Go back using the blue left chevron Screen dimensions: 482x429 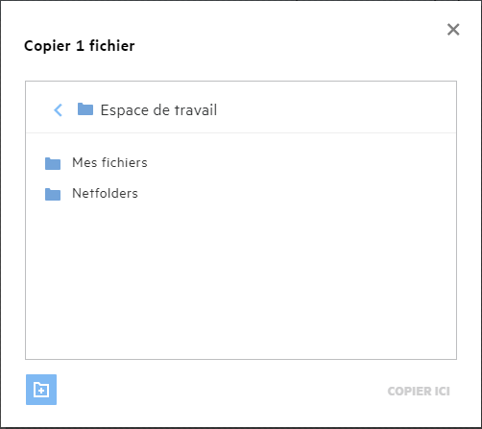58,110
